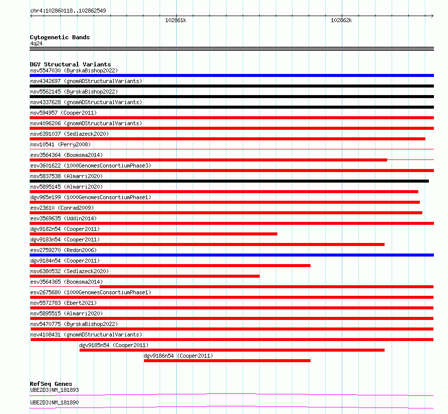Click the blue bar for nsv5547030
The width and height of the screenshot is (448, 414).
pyautogui.click(x=232, y=75)
